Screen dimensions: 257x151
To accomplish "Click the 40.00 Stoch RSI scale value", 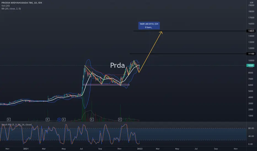I will [251, 136].
